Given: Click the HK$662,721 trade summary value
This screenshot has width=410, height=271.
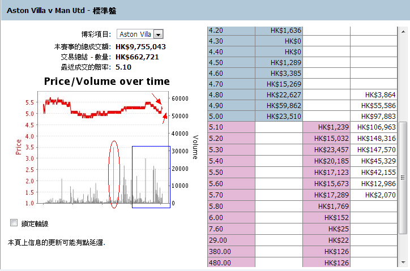Looking at the screenshot, I should pyautogui.click(x=137, y=57).
